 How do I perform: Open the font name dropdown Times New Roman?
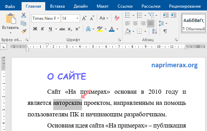pos(58,18)
